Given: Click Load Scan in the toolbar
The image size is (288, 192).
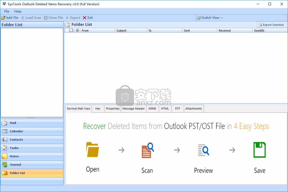Looking at the screenshot, I should pyautogui.click(x=31, y=18).
